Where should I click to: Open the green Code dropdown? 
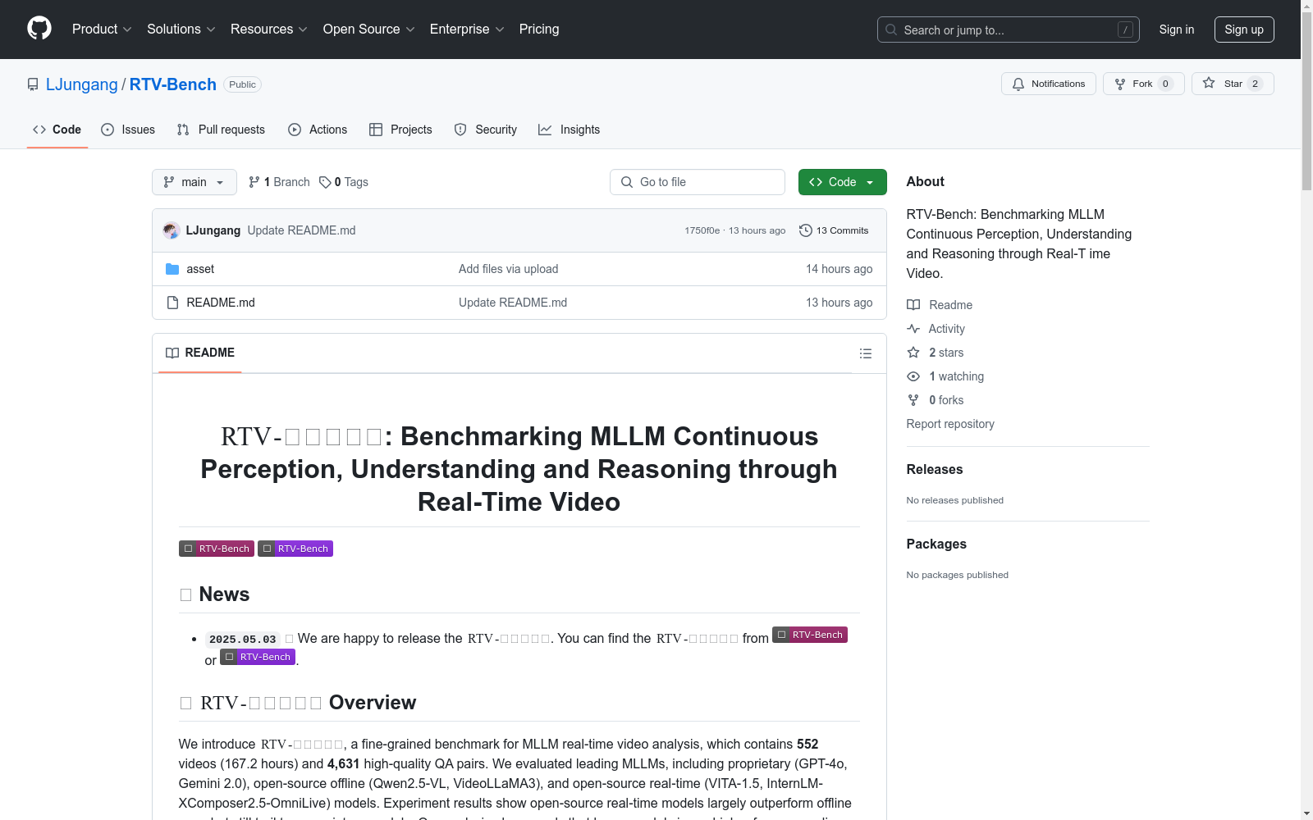(842, 182)
